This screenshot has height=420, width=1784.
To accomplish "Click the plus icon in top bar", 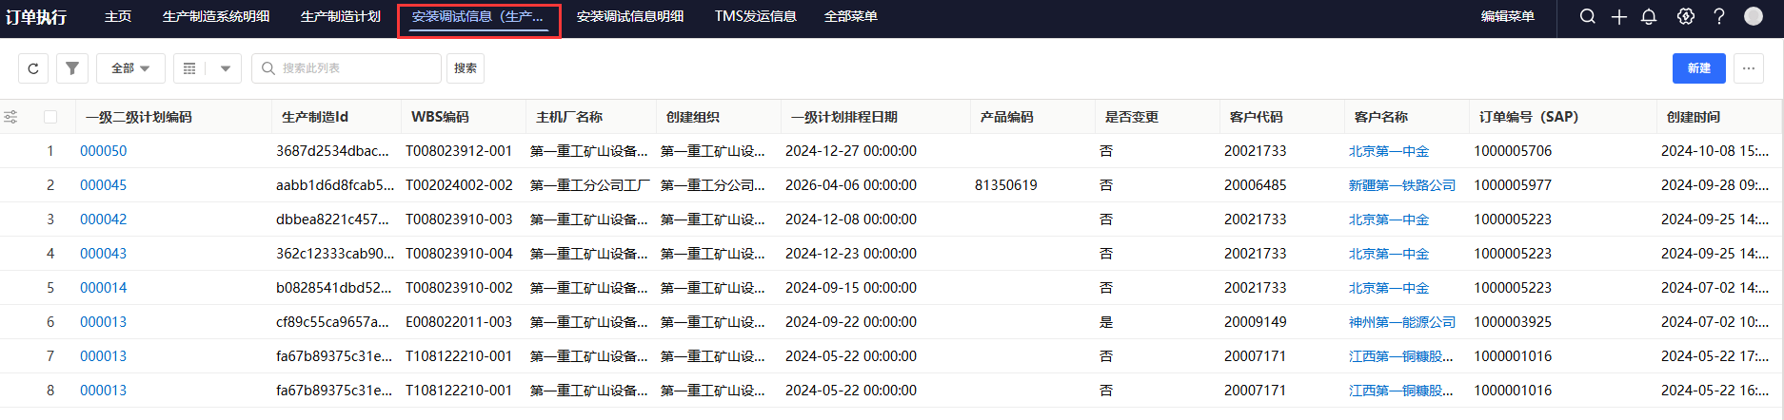I will click(1618, 16).
